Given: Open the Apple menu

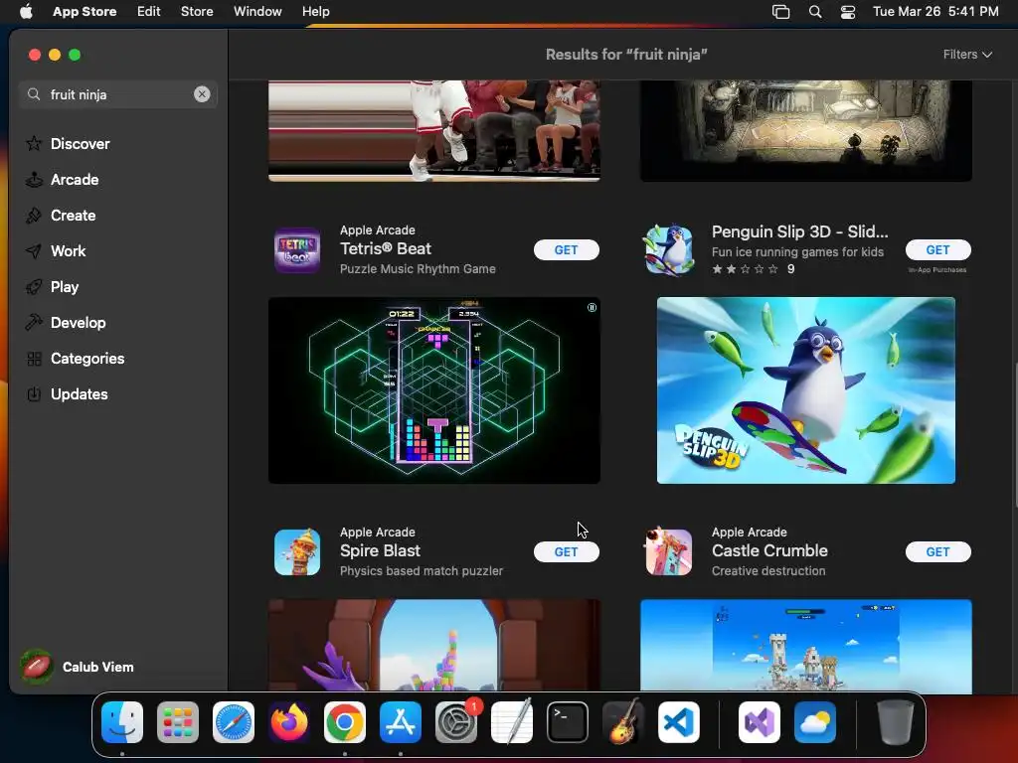Looking at the screenshot, I should [x=26, y=11].
